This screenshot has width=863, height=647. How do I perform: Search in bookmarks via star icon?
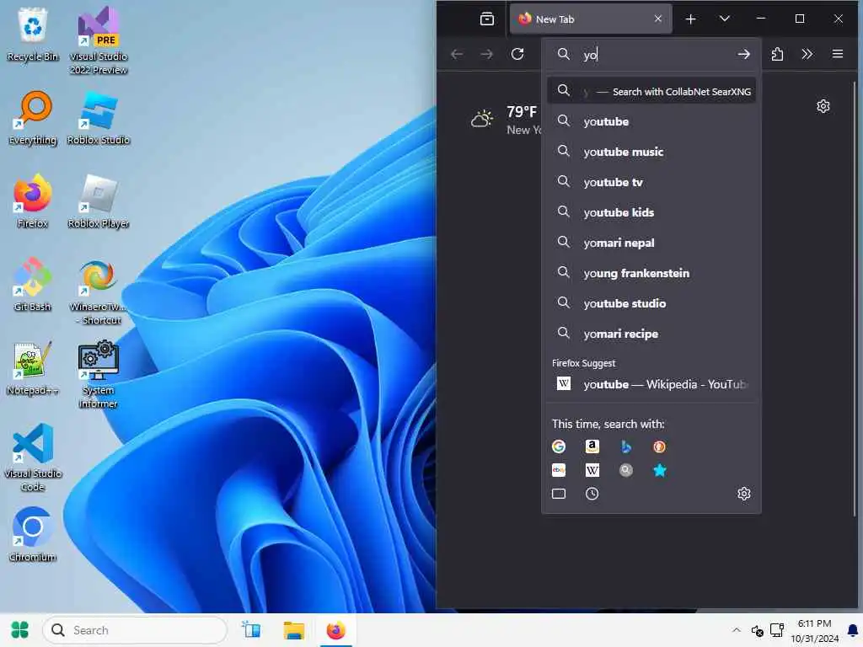point(659,470)
